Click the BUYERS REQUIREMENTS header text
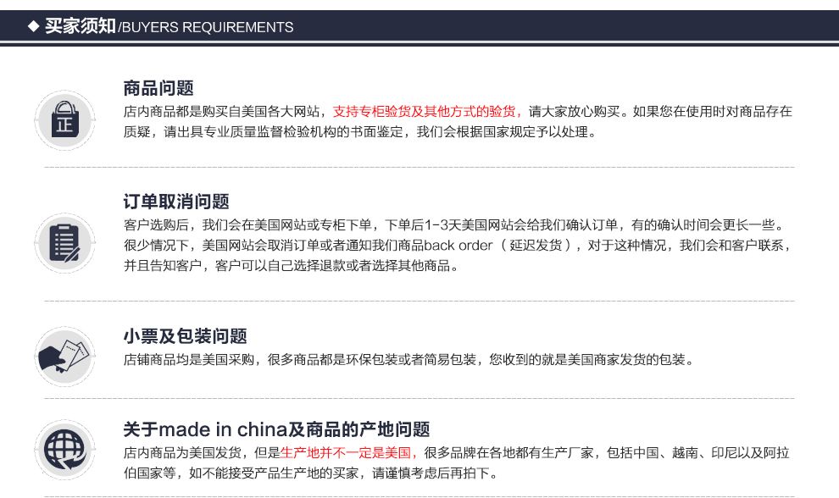The height and width of the screenshot is (498, 839). [207, 27]
